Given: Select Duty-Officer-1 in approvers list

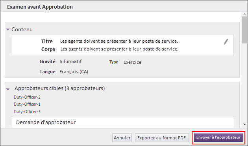Looking at the screenshot, I should [27, 104].
